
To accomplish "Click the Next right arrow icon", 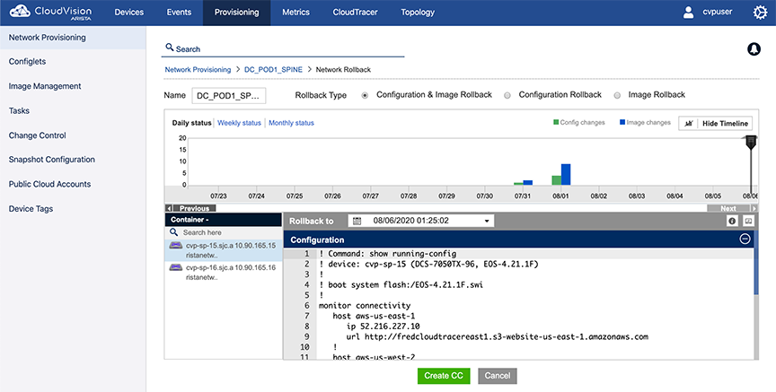I will (754, 208).
